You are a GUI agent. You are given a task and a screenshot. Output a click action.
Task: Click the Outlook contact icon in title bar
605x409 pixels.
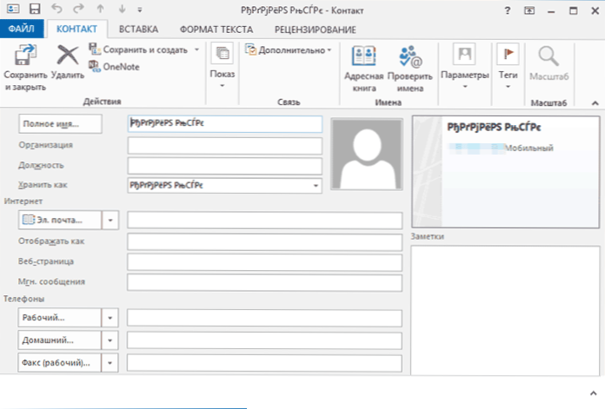point(13,9)
